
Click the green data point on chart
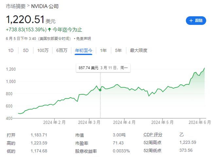(100, 90)
